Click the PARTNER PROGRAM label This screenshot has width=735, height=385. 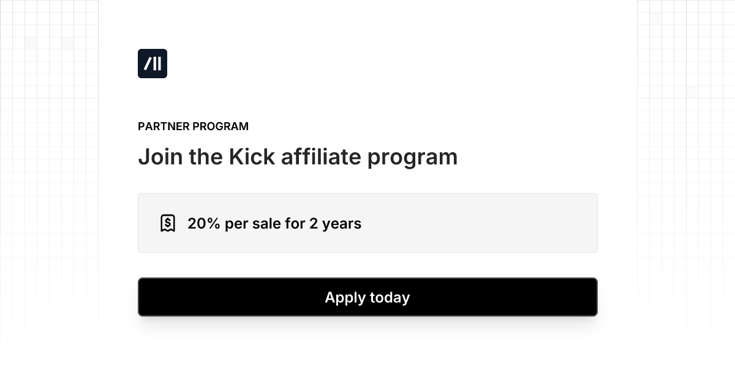coord(193,127)
